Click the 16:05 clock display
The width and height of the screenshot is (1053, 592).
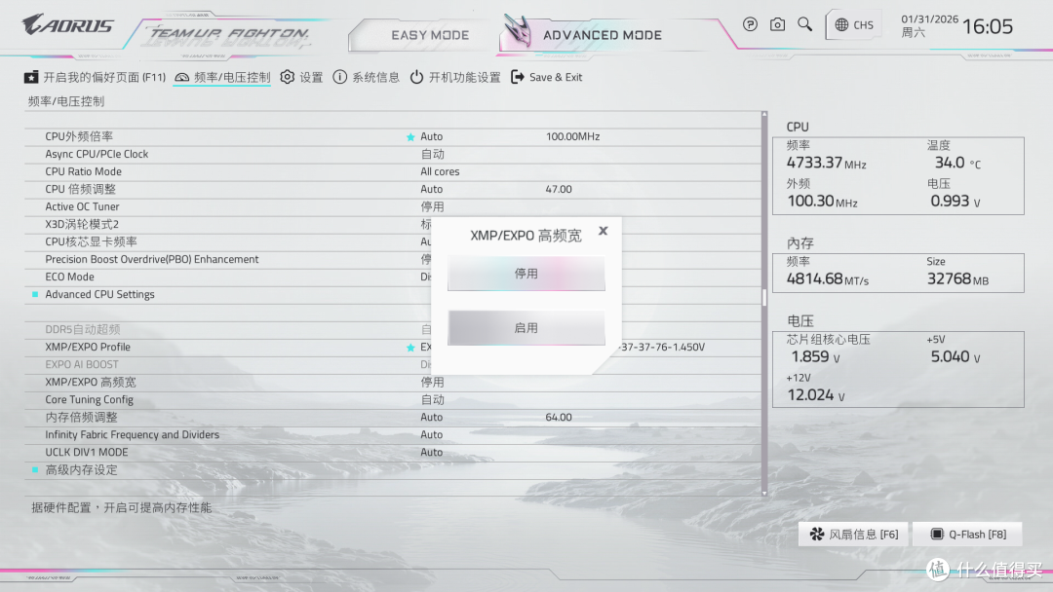coord(987,27)
